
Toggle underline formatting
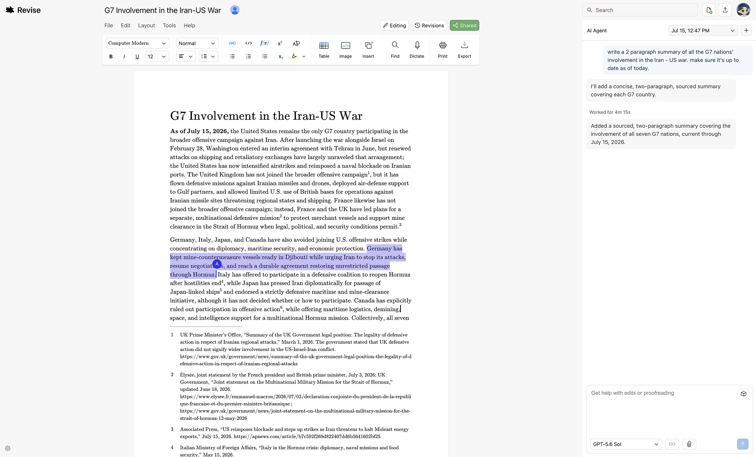[x=137, y=56]
